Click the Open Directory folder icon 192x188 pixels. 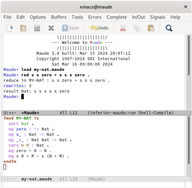click(x=23, y=28)
